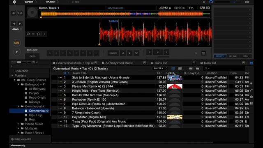Change the 4Beats jump size stepper
The width and height of the screenshot is (263, 148).
pos(17,29)
